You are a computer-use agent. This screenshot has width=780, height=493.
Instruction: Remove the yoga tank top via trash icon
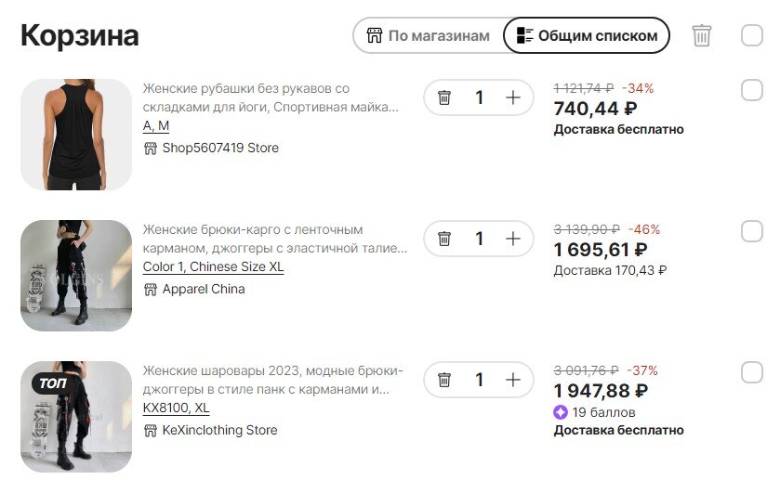coord(444,97)
